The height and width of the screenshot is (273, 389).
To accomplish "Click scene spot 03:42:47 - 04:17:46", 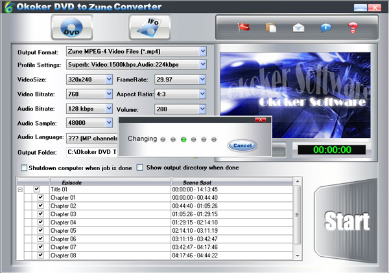I will click(194, 247).
